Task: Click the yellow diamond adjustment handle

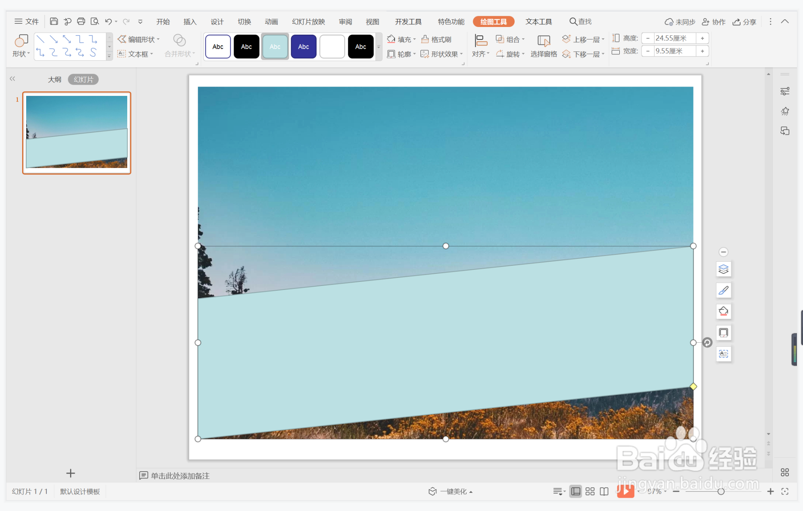Action: click(x=693, y=387)
